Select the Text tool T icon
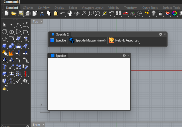Image resolution: width=182 pixels, height=127 pixels. (4, 67)
